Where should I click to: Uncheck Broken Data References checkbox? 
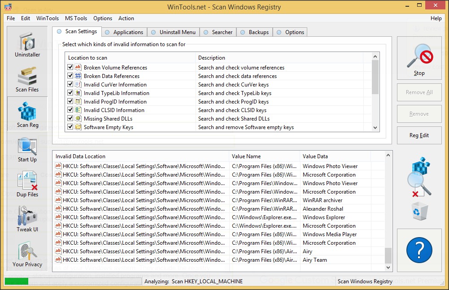(x=70, y=76)
